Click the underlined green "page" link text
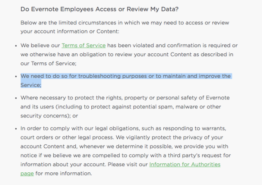Viewport: 262px width, 185px height. coord(27,174)
